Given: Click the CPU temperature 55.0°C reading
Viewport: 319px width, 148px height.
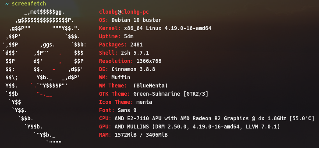Looking at the screenshot, I should [x=302, y=118].
